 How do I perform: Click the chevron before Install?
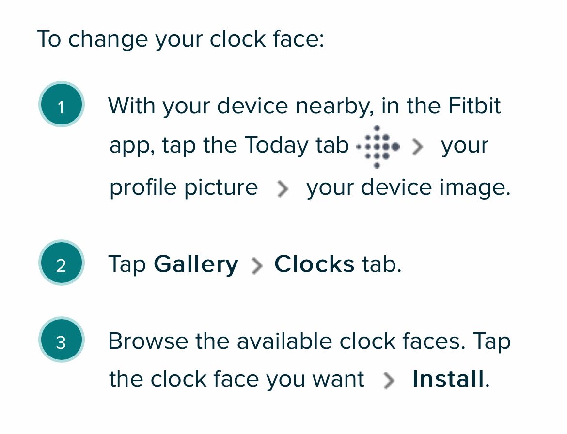(x=388, y=381)
